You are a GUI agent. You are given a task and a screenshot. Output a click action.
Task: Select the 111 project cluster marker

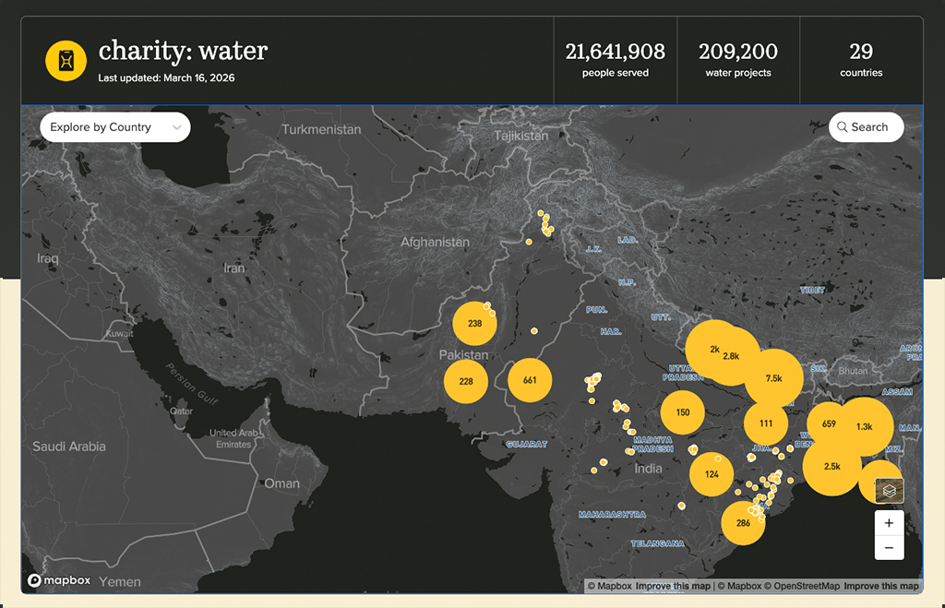pyautogui.click(x=766, y=423)
